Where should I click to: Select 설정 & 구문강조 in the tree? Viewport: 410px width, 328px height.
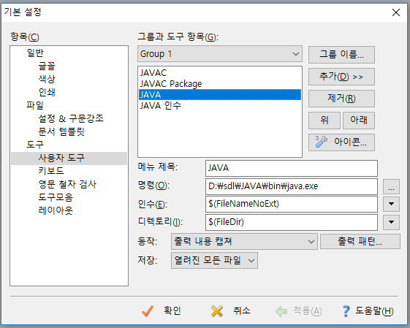[71, 118]
